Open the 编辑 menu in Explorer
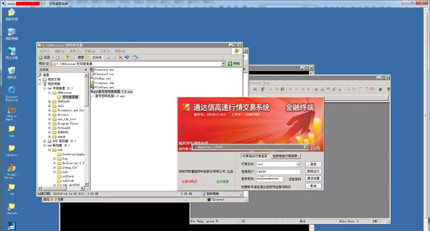The width and height of the screenshot is (430, 231). click(59, 51)
